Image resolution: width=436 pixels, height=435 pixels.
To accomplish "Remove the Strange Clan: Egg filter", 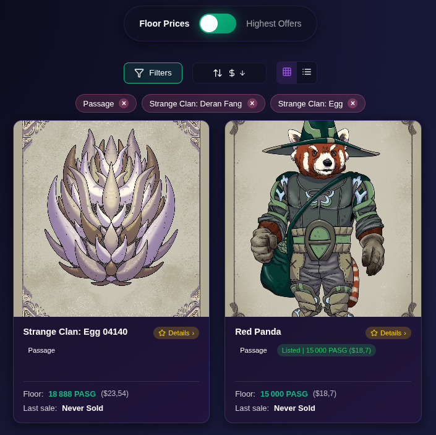I will [353, 103].
